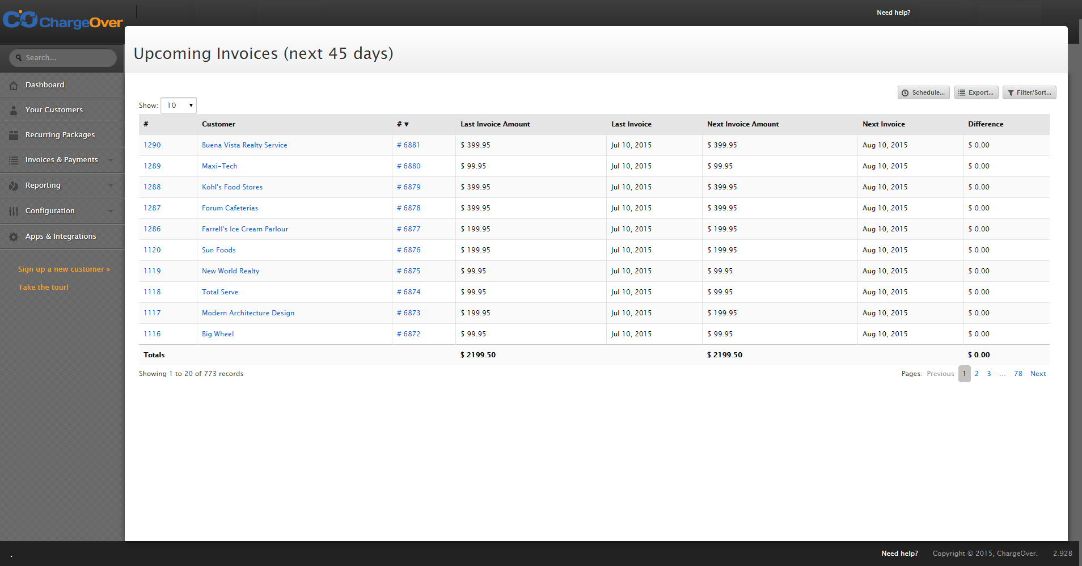The image size is (1082, 566).
Task: Click the ChargeOver logo
Action: point(63,20)
